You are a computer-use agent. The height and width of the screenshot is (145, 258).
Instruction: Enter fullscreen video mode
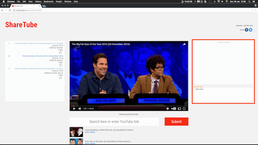coord(184,109)
